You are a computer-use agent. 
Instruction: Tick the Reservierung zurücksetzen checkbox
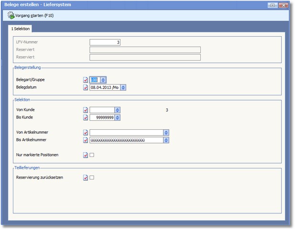coord(92,178)
